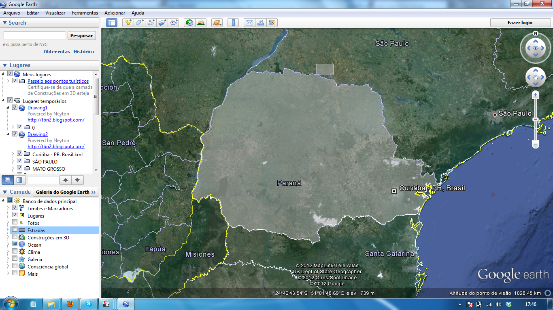553x310 pixels.
Task: Open the Adicionar menu
Action: coord(115,13)
